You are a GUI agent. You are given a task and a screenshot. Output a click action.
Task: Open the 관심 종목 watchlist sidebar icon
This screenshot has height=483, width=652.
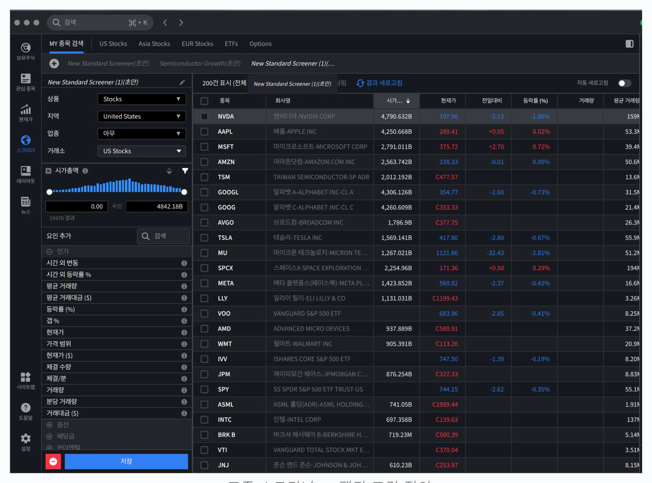pos(25,82)
